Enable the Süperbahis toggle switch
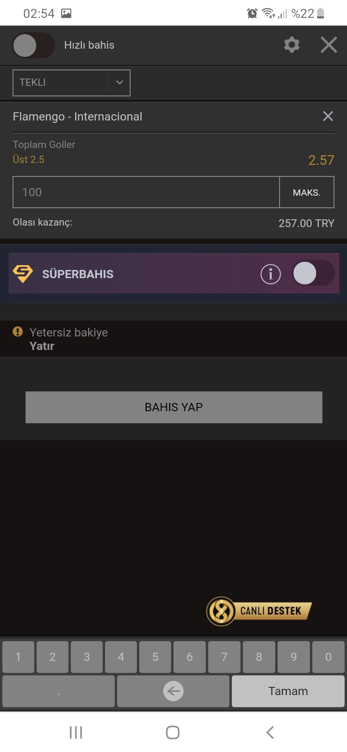Viewport: 347px width, 752px height. (313, 273)
